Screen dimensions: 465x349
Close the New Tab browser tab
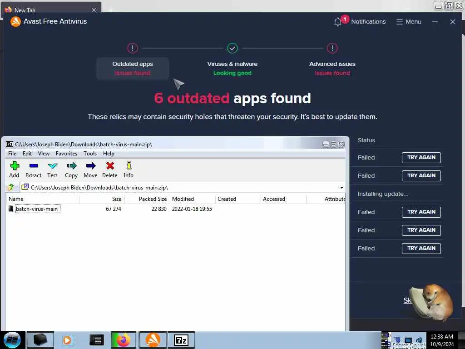[94, 10]
